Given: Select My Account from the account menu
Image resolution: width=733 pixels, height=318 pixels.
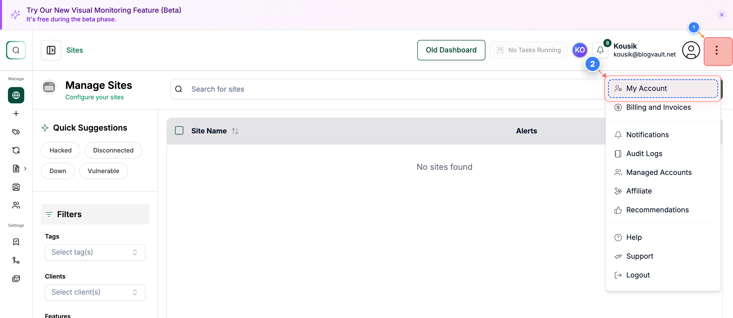Looking at the screenshot, I should (646, 88).
